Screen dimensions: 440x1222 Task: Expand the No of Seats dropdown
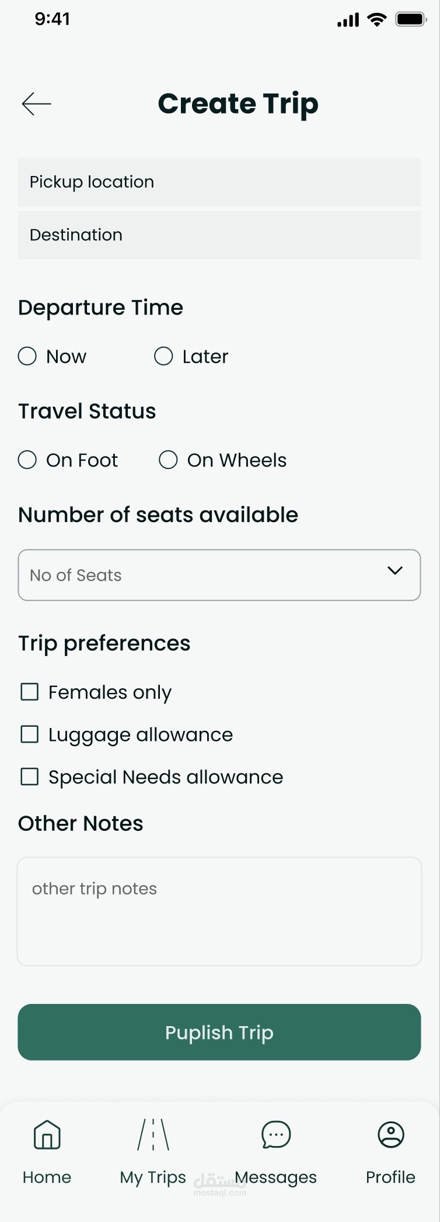coord(219,575)
